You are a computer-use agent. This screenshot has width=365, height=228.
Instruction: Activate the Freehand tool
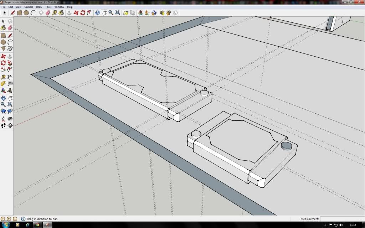[10, 48]
